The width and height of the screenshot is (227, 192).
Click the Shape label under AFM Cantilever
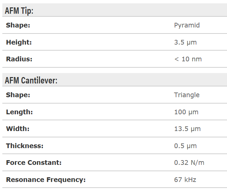tap(18, 95)
